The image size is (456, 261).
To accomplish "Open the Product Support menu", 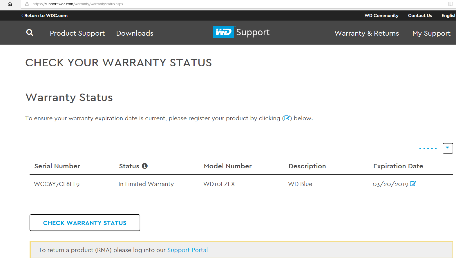I will pos(77,33).
